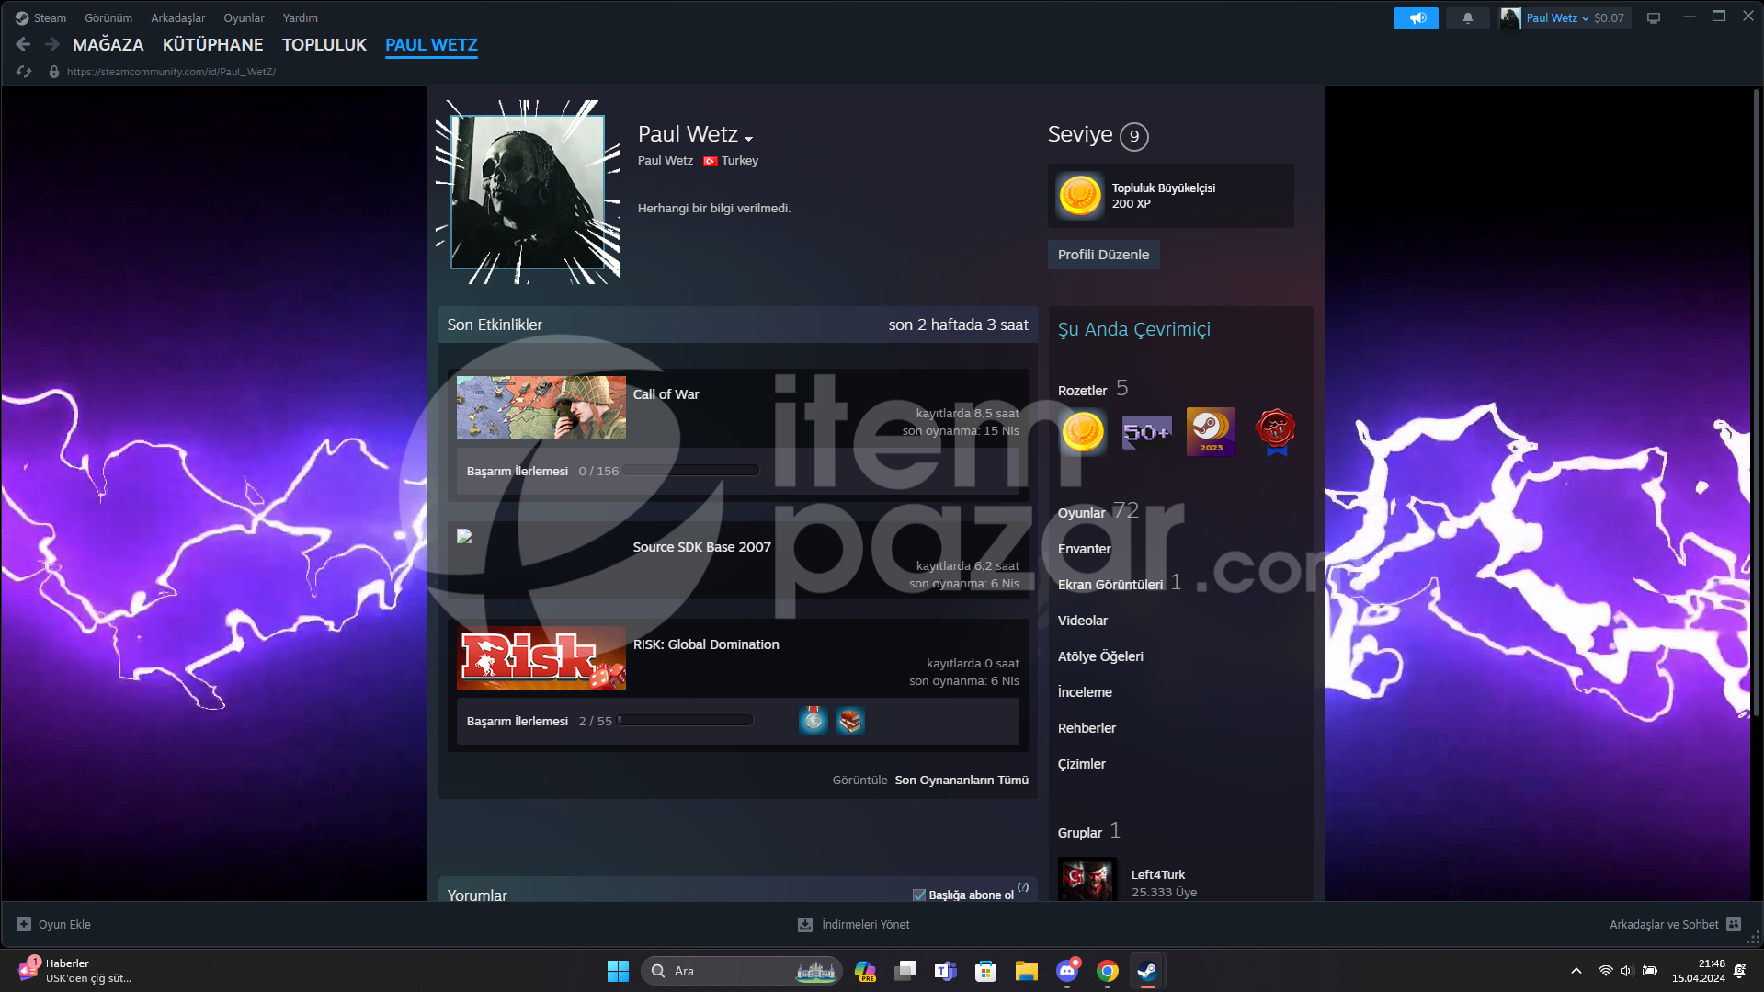Go to the MAĞAZA tab
Viewport: 1764px width, 992px height.
[x=108, y=44]
